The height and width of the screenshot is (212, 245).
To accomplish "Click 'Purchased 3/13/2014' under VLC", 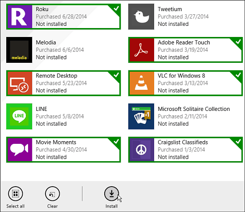I will [x=183, y=83].
